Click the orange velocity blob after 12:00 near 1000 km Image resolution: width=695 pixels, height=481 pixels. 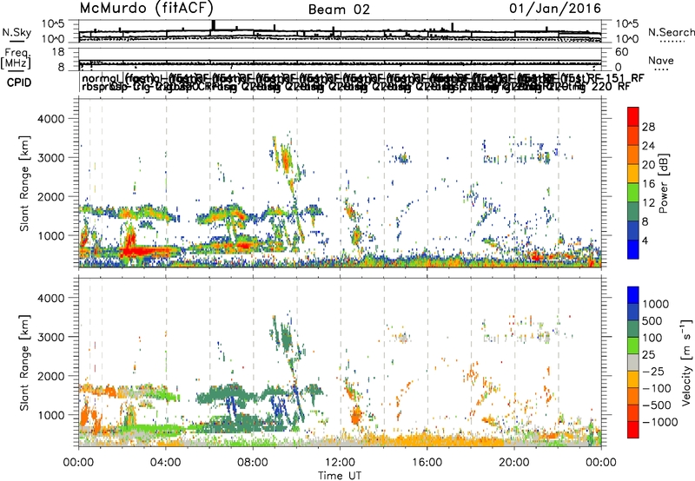point(356,416)
